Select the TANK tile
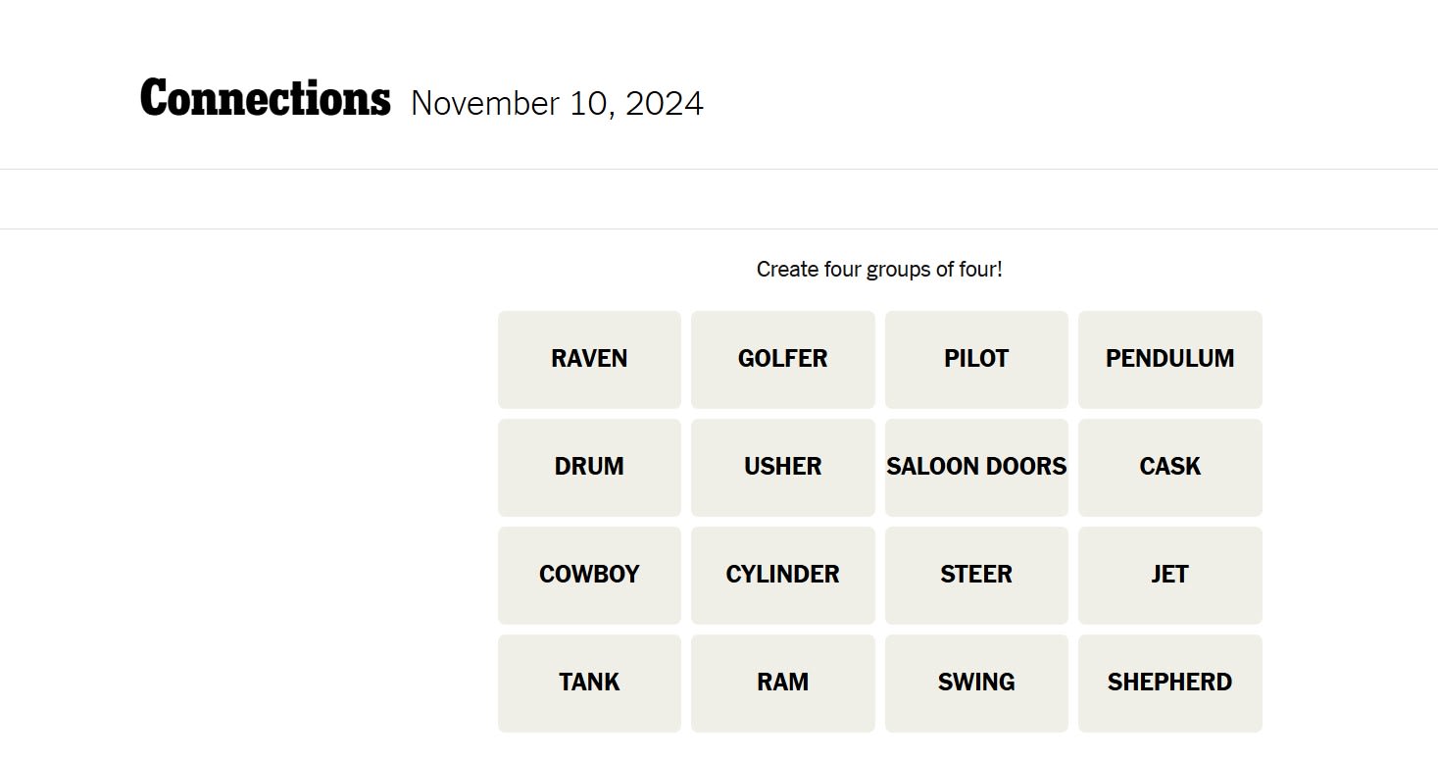1438x760 pixels. 589,683
